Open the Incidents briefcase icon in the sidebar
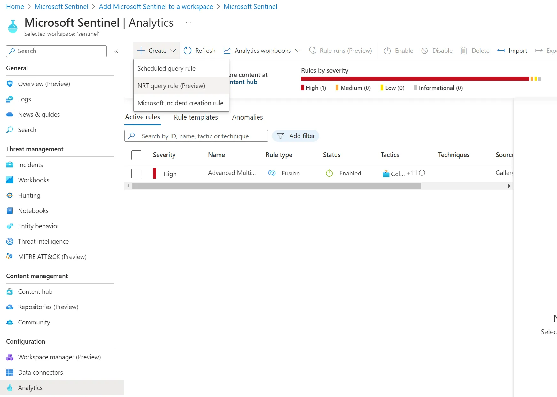The width and height of the screenshot is (557, 397). [10, 165]
